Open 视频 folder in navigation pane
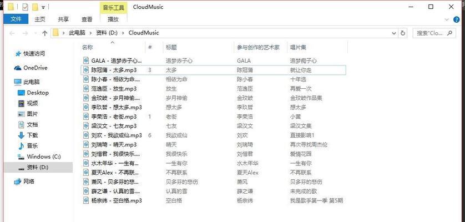 coord(32,103)
